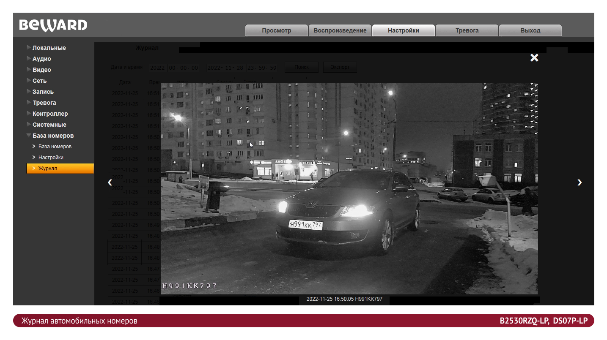607x340 pixels.
Task: Switch to the Просмотр tab
Action: (x=277, y=30)
